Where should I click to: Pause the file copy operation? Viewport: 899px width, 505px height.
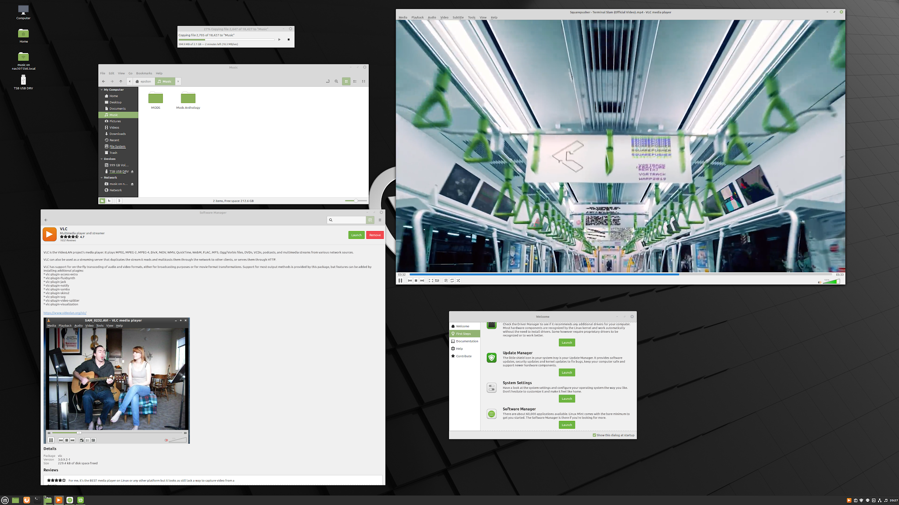(x=279, y=39)
